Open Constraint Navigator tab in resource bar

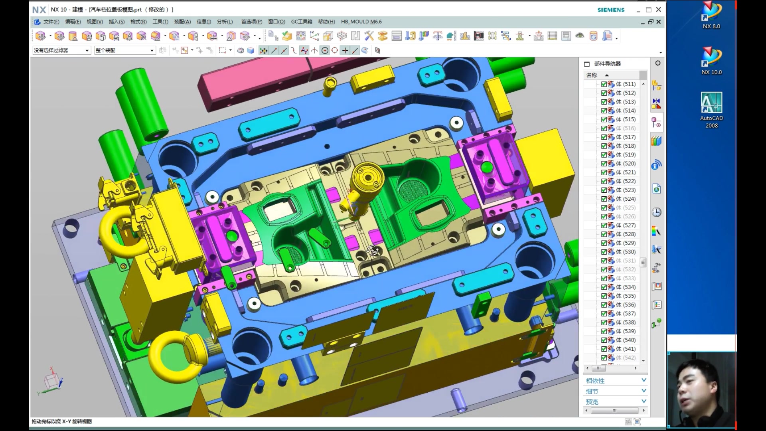[656, 103]
